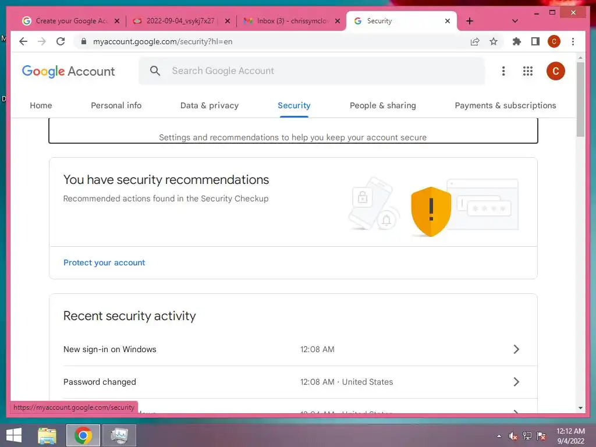This screenshot has width=596, height=447.
Task: Click the search magnifier icon
Action: pos(155,70)
